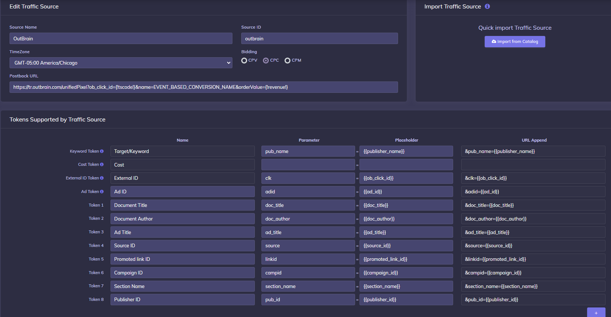Click Promoted link ID name field
This screenshot has width=611, height=317.
[182, 259]
